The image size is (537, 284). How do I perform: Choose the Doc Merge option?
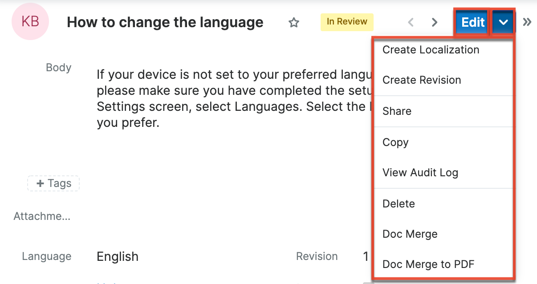pos(410,234)
